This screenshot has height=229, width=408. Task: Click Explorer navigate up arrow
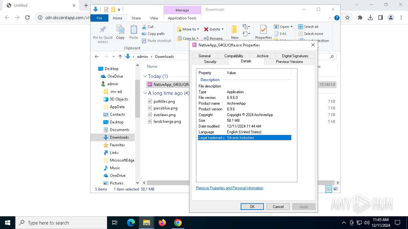click(x=120, y=57)
